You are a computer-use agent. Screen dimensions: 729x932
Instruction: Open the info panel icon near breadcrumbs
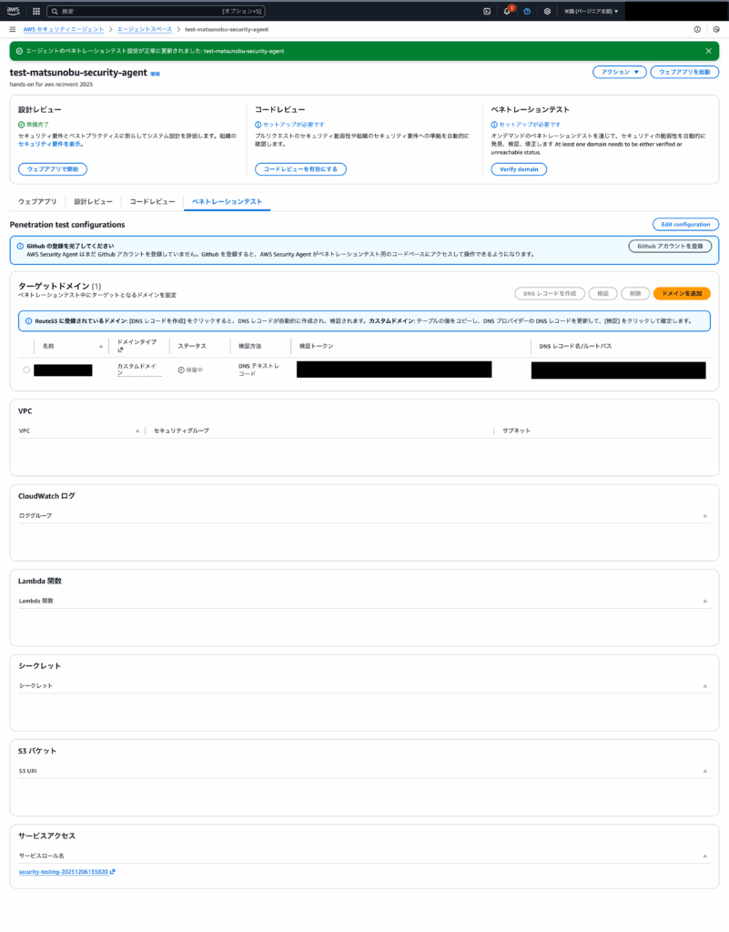698,29
